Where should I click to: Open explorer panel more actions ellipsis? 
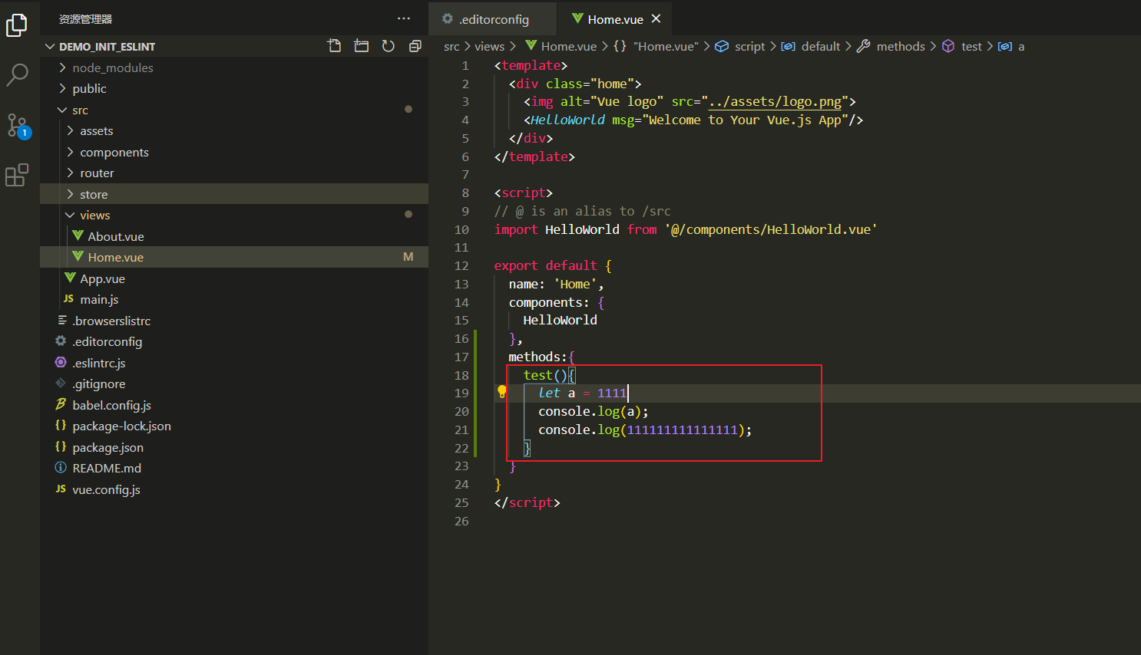[x=404, y=18]
